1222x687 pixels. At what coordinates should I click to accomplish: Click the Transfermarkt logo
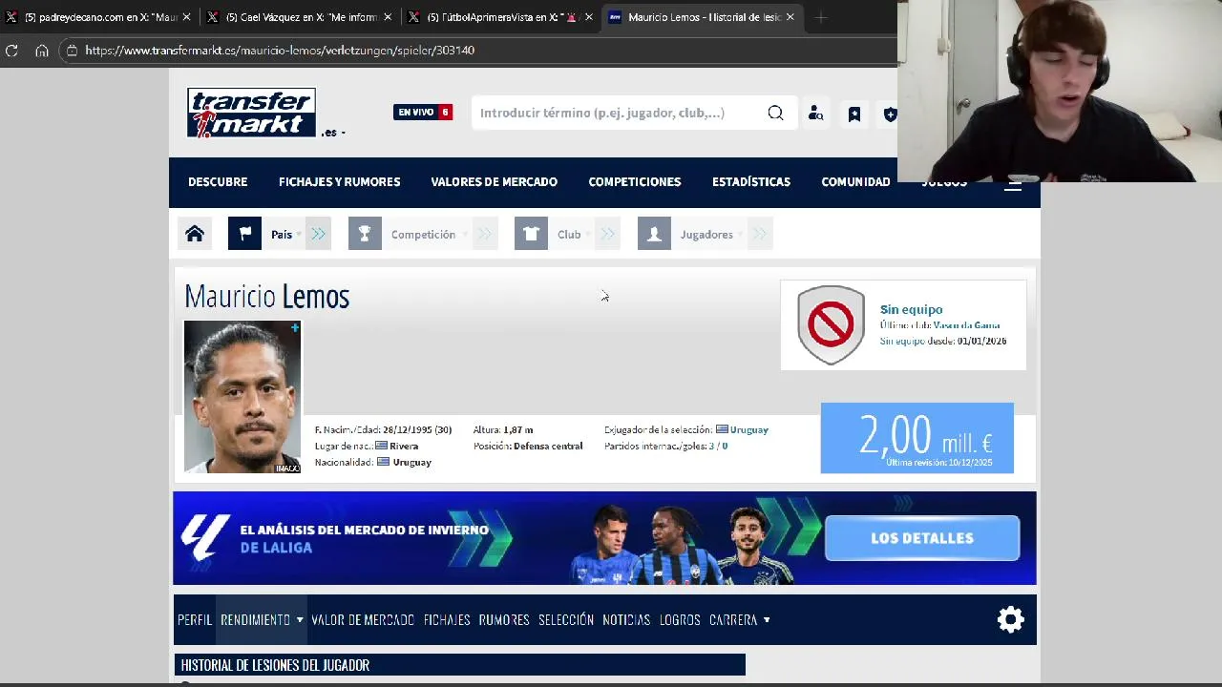coord(251,113)
